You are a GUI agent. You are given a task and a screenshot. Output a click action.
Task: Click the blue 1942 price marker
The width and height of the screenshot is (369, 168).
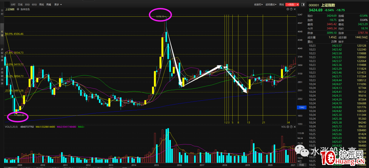301,107
